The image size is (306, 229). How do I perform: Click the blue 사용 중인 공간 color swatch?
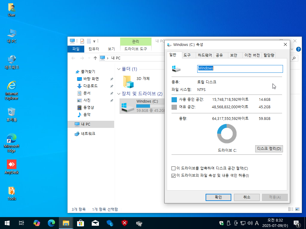(174, 100)
